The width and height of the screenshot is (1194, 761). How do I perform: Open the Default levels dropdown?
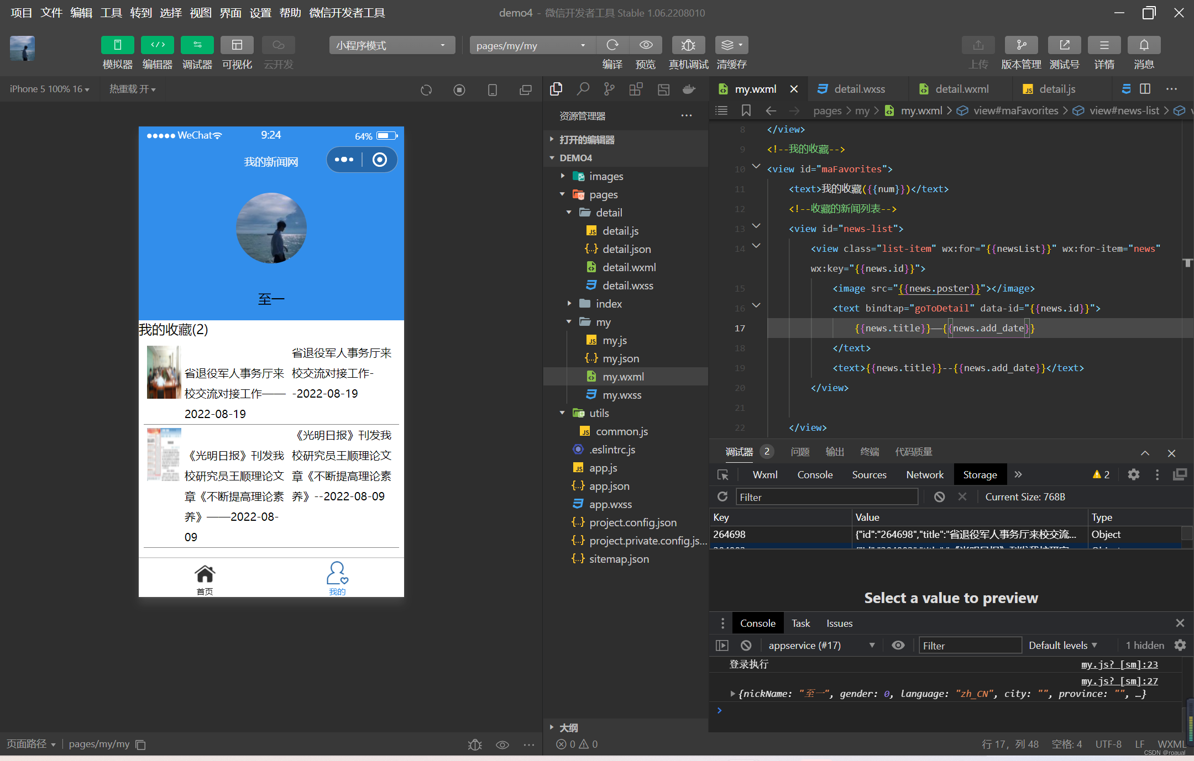[x=1062, y=645]
